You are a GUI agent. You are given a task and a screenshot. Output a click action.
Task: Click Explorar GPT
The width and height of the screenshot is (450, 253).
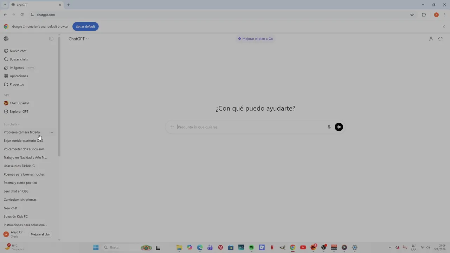click(x=29, y=111)
